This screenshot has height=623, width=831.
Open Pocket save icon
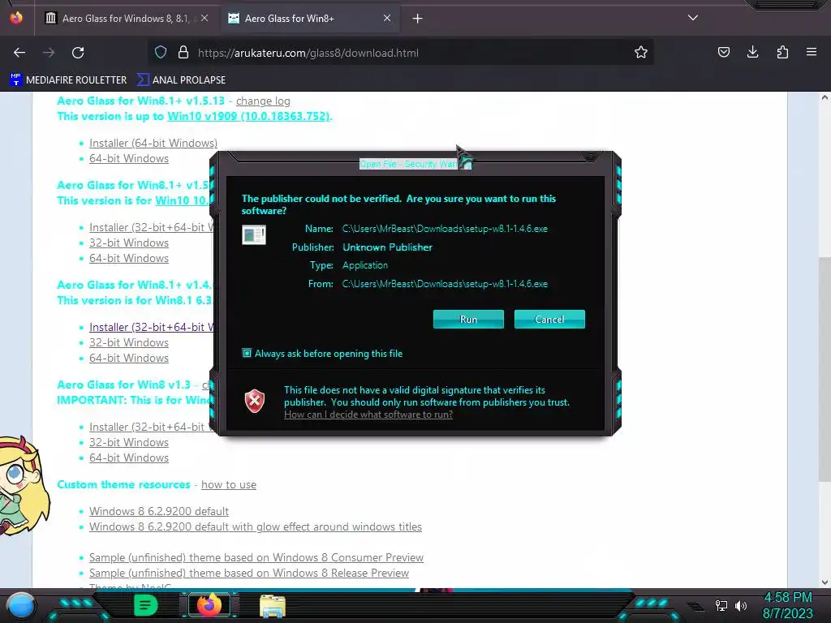pyautogui.click(x=723, y=53)
